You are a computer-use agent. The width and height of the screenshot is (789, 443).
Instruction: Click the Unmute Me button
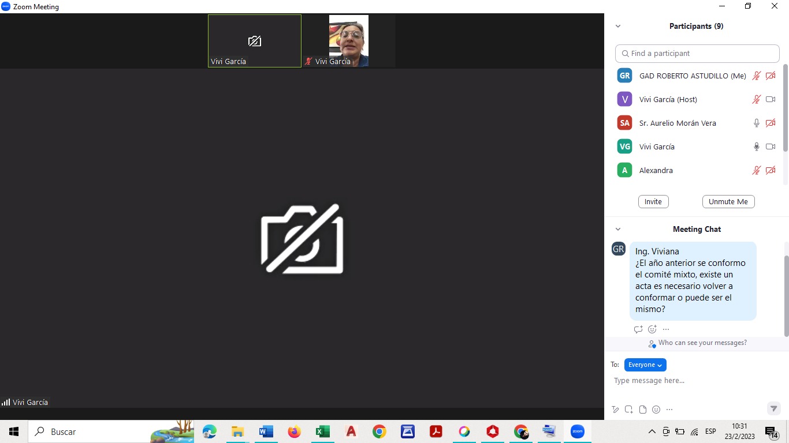coord(728,201)
